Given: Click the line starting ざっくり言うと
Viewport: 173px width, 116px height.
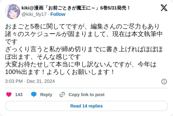Looking at the screenshot, I should [84, 49].
